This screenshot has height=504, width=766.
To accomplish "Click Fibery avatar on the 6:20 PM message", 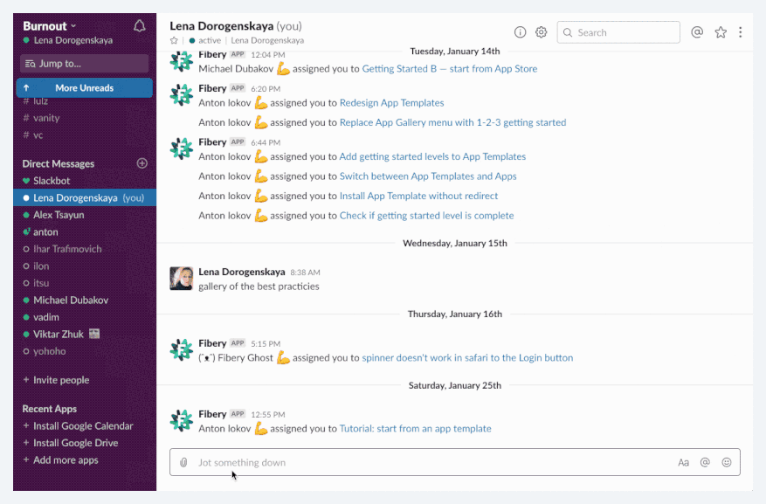I will (x=182, y=94).
